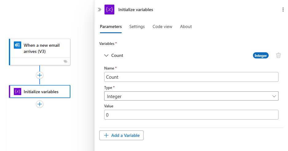Click the variable icon on Initialize variables node
Viewport: 288px width, 151px height.
(18, 92)
